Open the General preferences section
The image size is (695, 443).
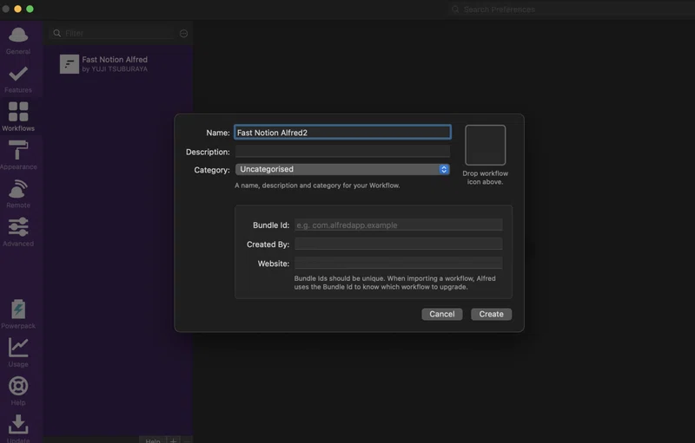tap(18, 41)
